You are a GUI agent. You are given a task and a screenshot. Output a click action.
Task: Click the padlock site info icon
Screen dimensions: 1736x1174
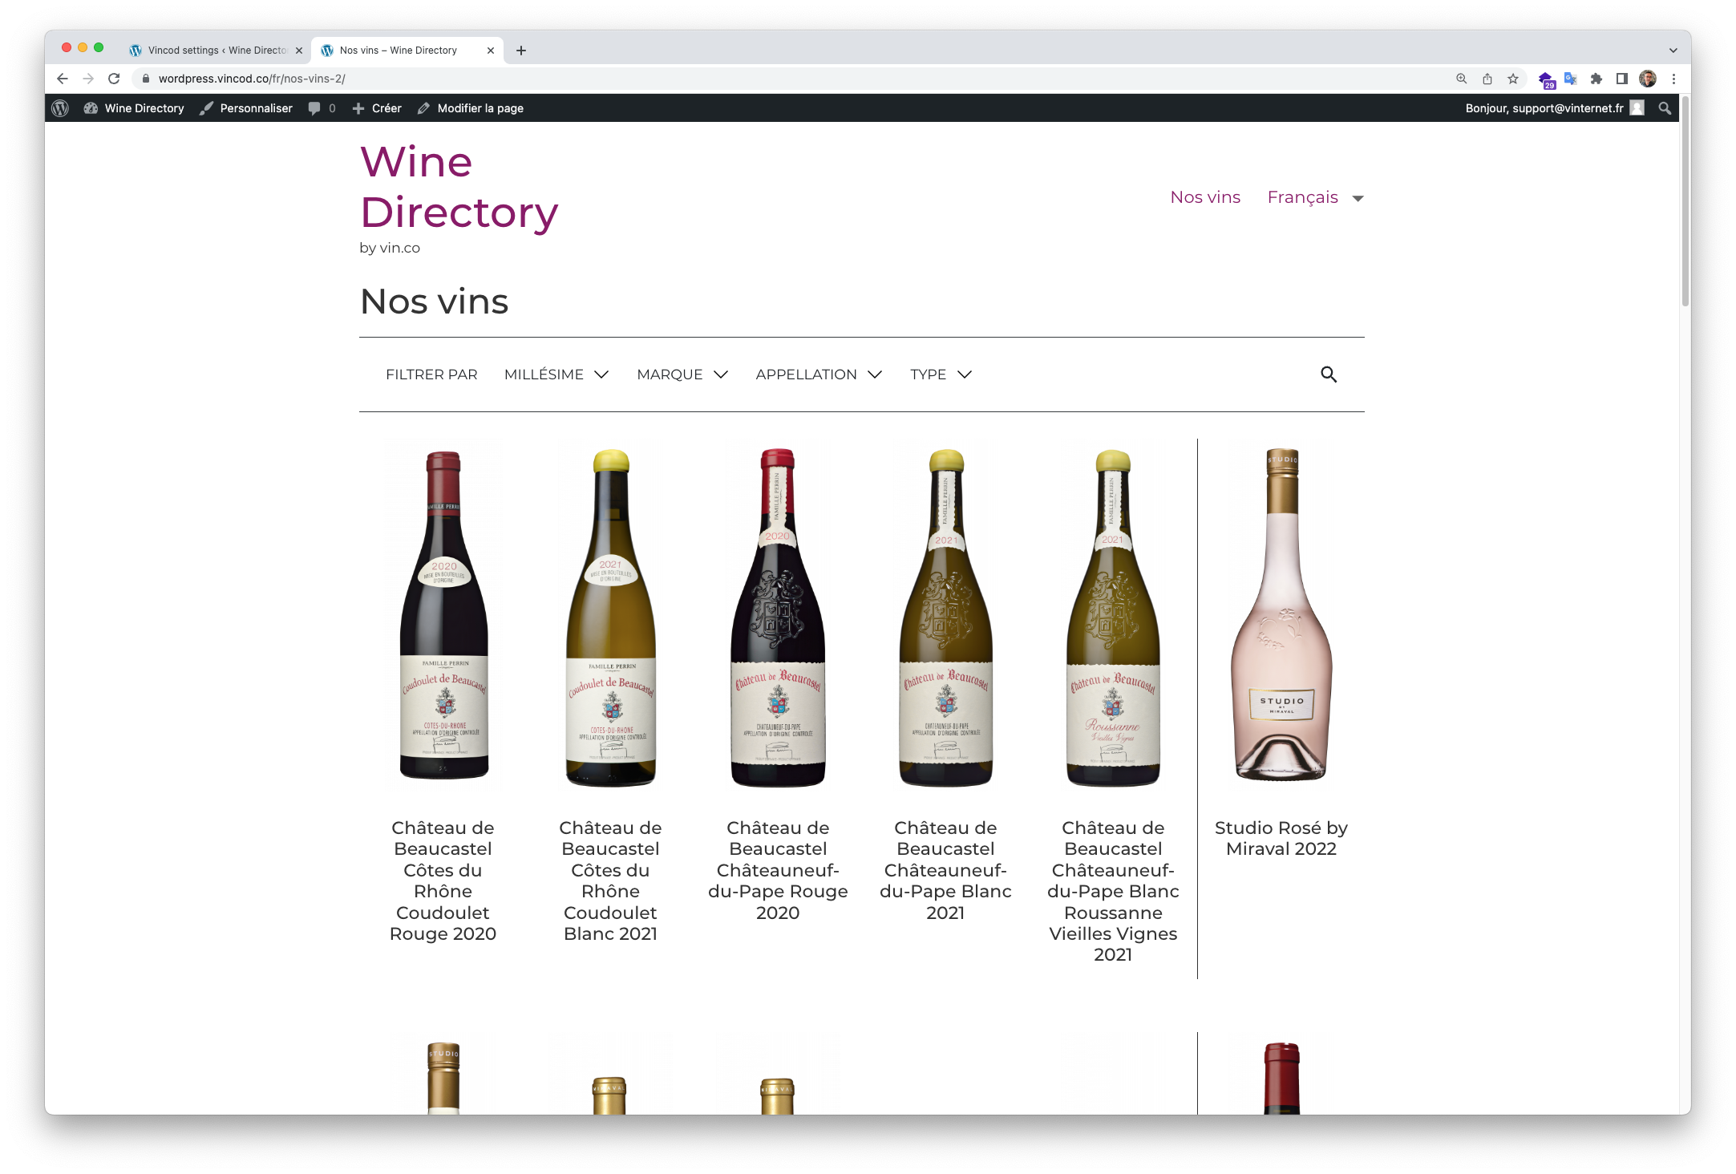(x=146, y=79)
